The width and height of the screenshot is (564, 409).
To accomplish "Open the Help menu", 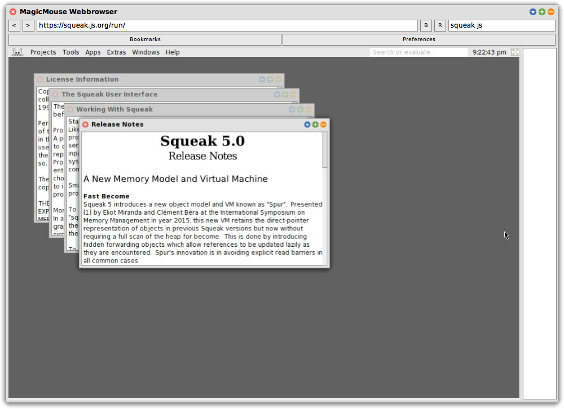I will pos(173,52).
